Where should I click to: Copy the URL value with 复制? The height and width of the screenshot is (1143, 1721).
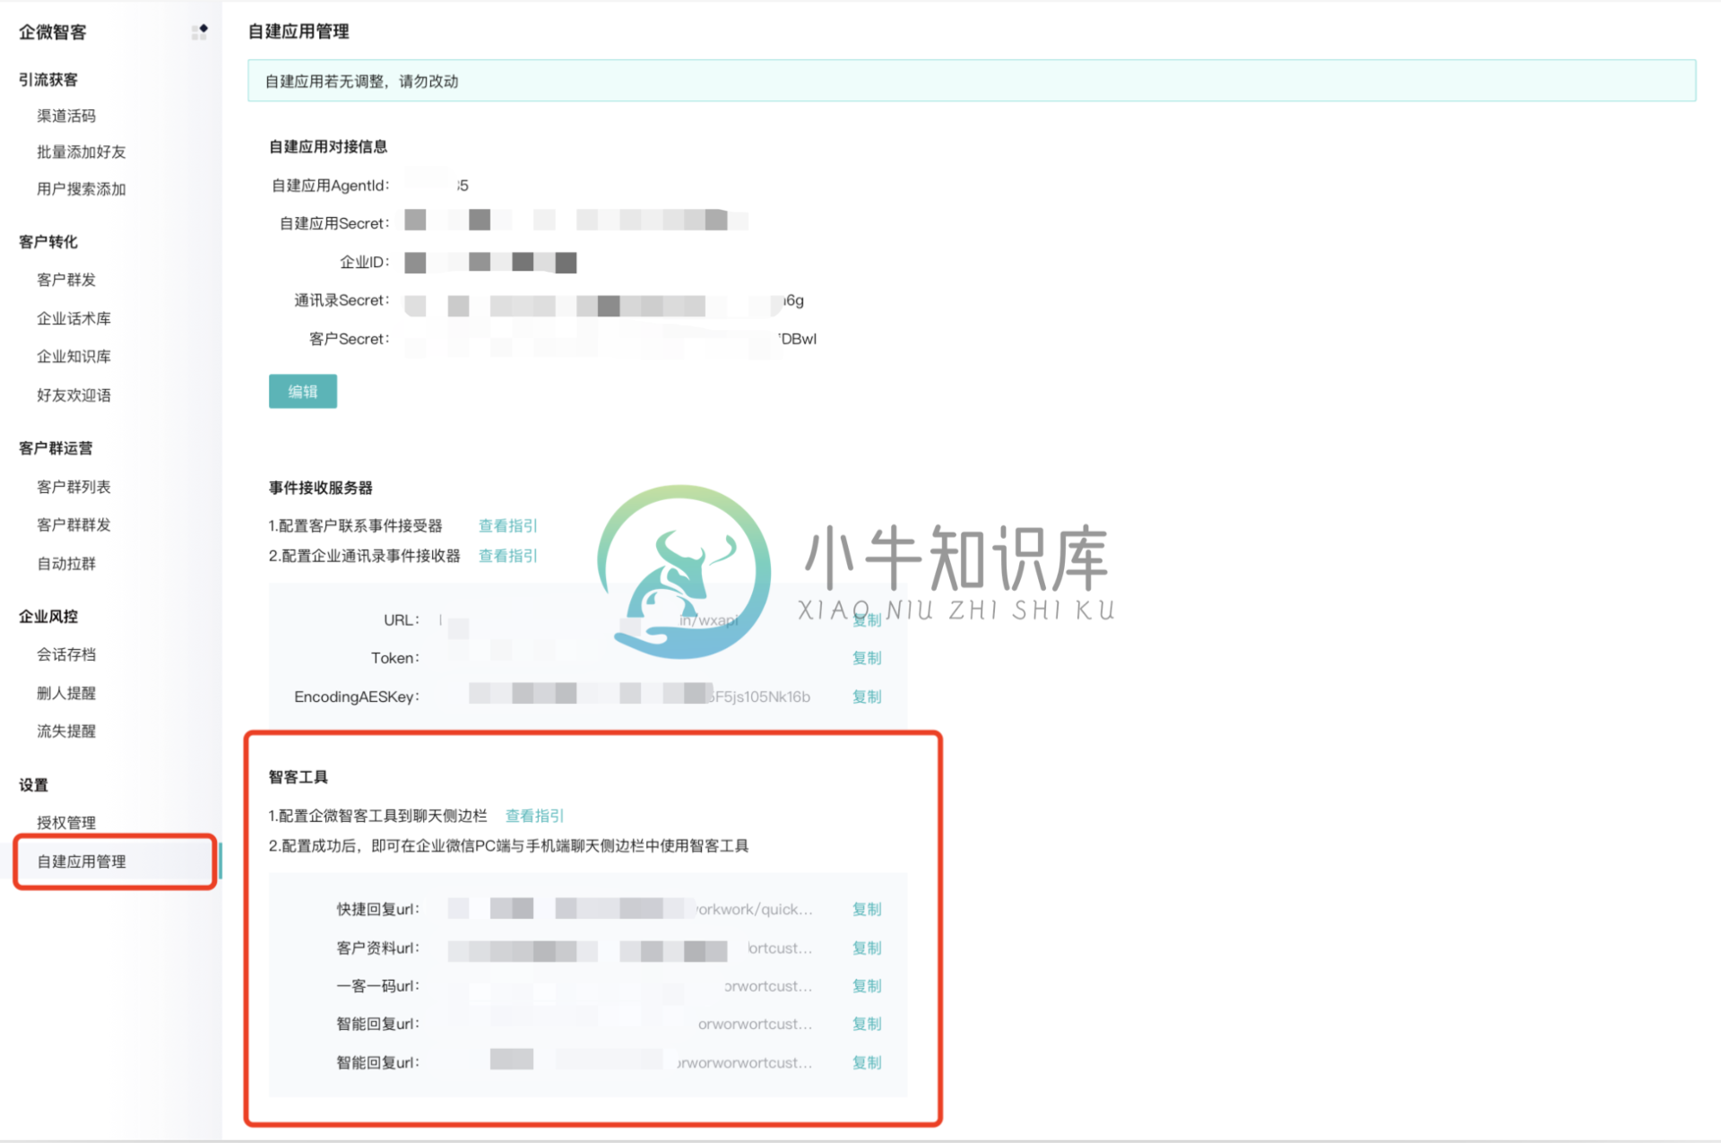click(x=867, y=620)
